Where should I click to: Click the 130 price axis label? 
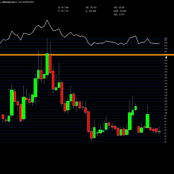pyautogui.click(x=166, y=95)
